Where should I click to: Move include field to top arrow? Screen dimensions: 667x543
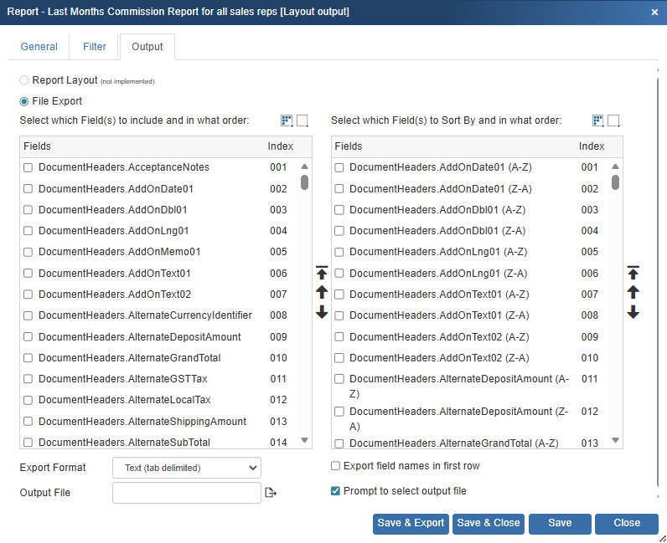pos(322,273)
